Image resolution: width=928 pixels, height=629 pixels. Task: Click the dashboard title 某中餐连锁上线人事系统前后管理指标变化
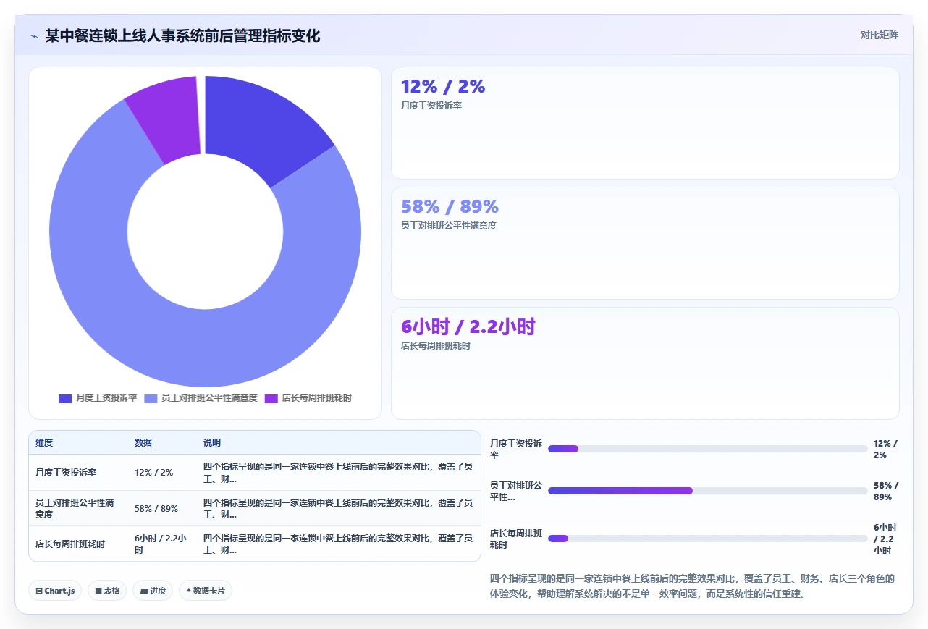(182, 35)
